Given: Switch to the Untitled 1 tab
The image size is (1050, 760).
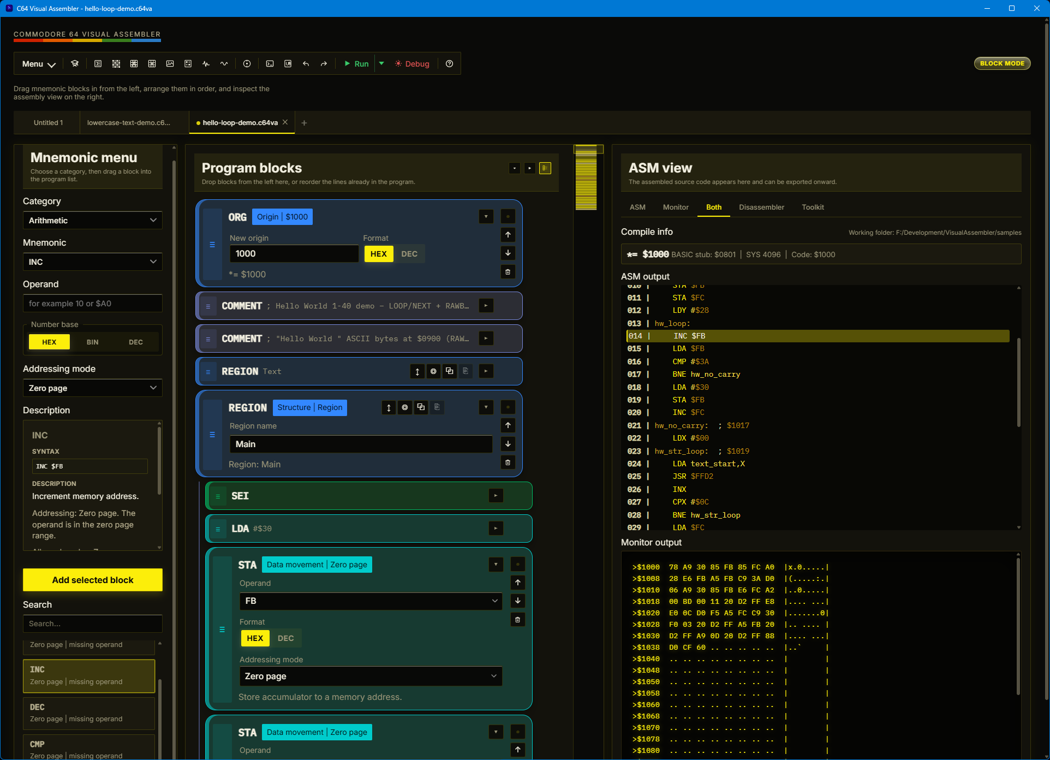Looking at the screenshot, I should (48, 122).
